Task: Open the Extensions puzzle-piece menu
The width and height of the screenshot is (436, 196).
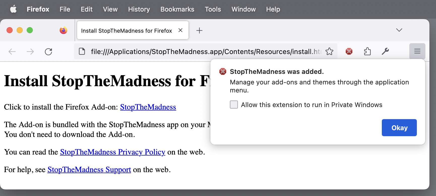Action: click(x=367, y=52)
